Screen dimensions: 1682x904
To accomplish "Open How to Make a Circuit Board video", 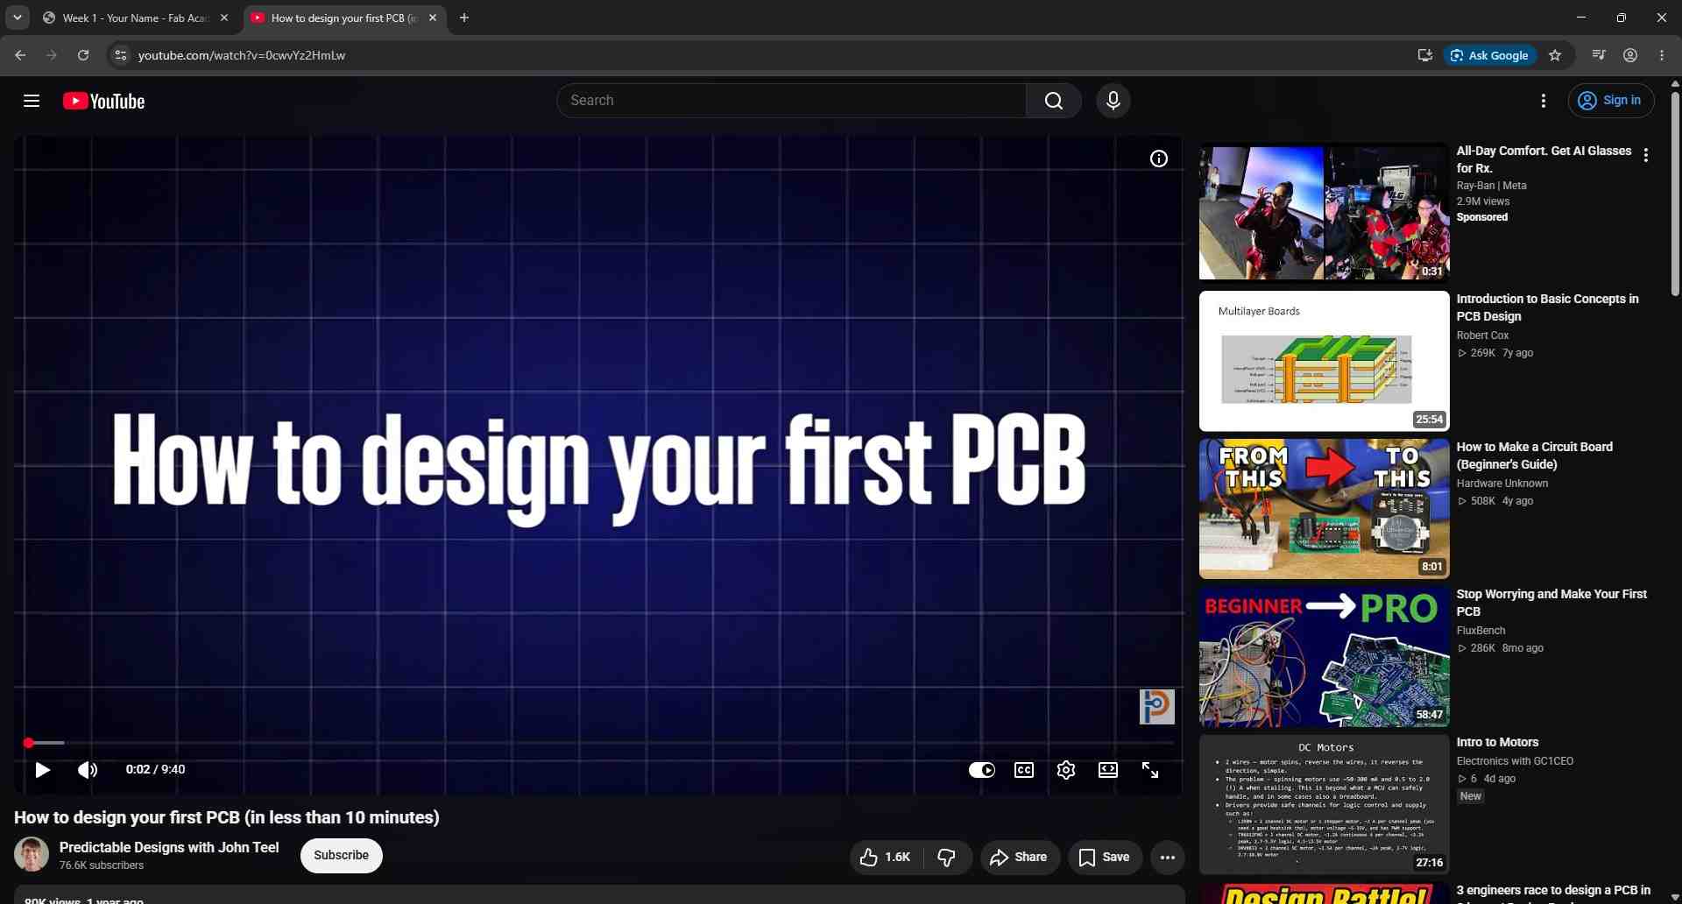I will point(1535,456).
